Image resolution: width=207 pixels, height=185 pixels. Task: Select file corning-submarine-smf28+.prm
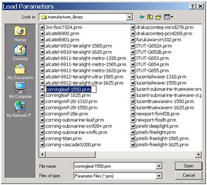(79, 126)
